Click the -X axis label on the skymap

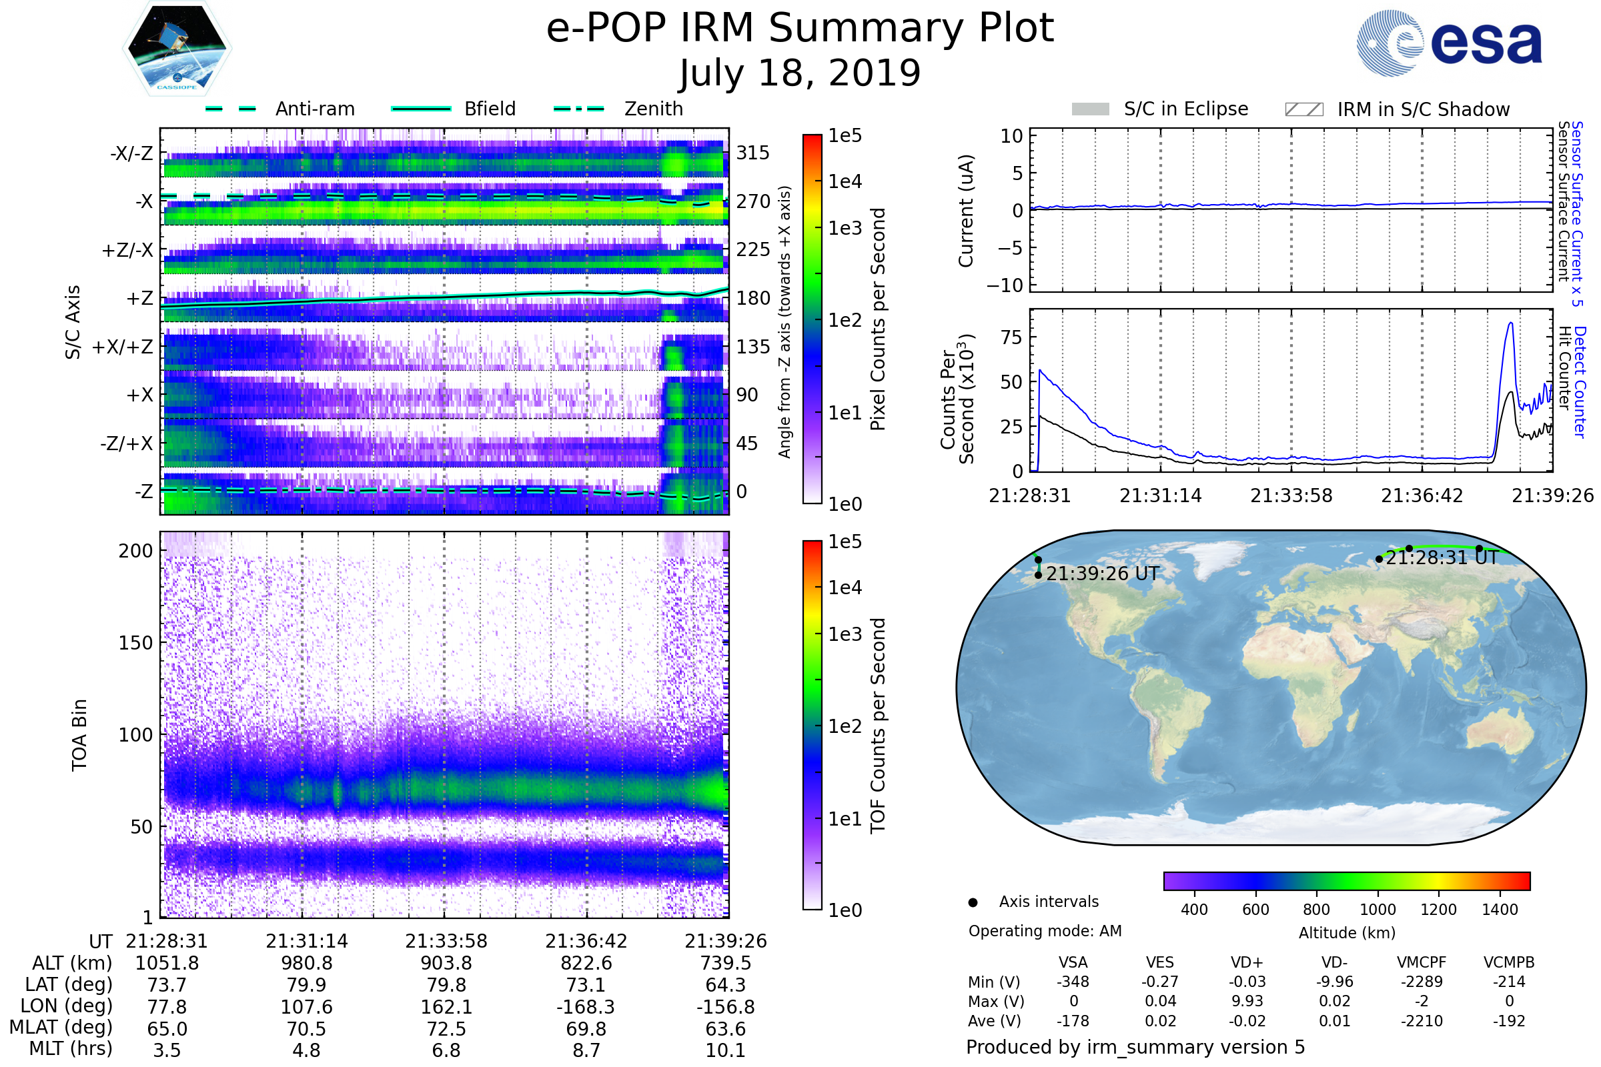[143, 201]
